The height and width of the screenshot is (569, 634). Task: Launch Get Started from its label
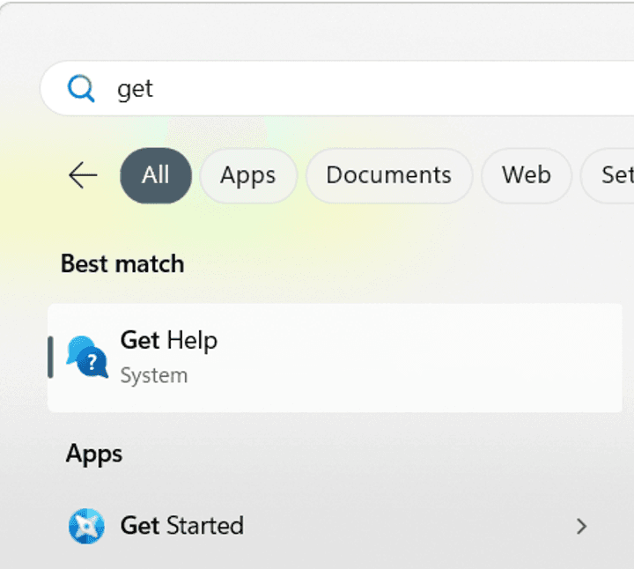181,526
